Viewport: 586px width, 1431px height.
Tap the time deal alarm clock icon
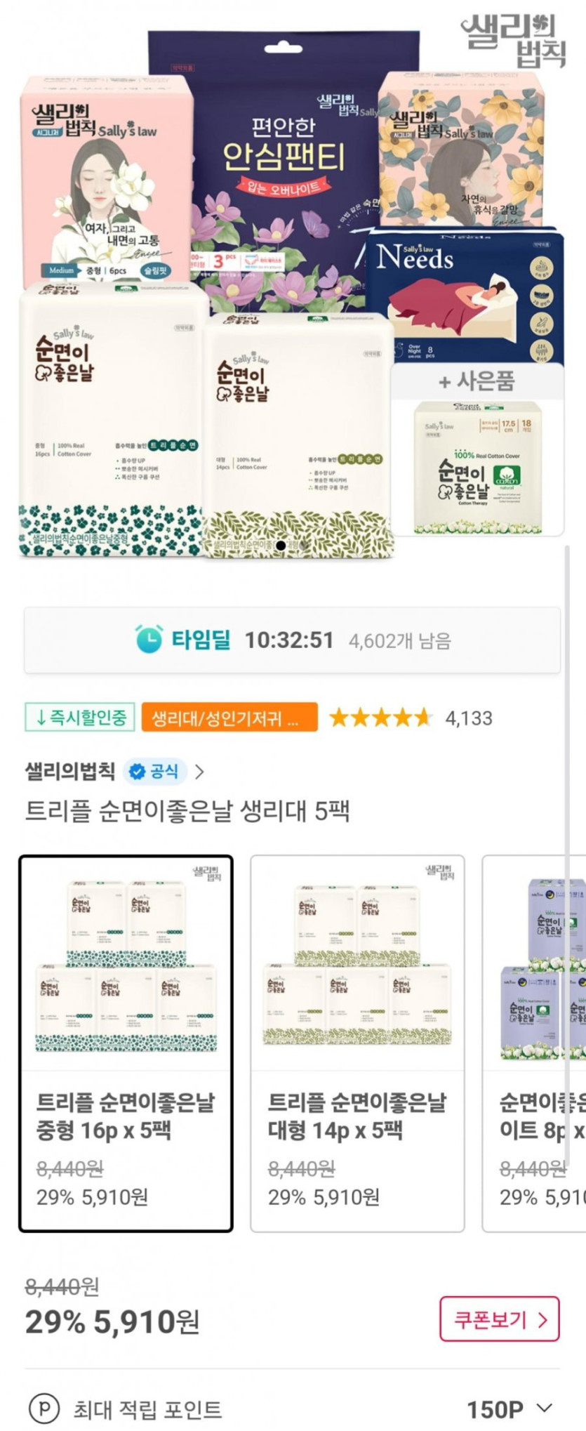tap(149, 639)
